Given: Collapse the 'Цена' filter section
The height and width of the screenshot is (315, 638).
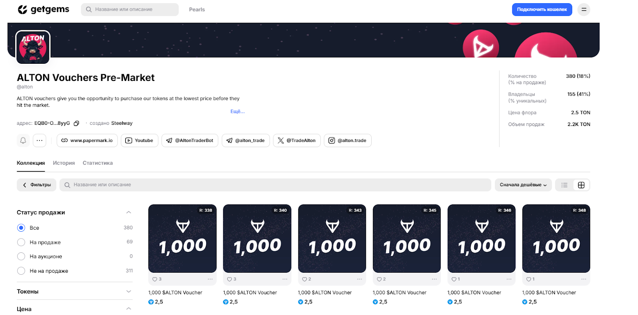Looking at the screenshot, I should tap(128, 309).
